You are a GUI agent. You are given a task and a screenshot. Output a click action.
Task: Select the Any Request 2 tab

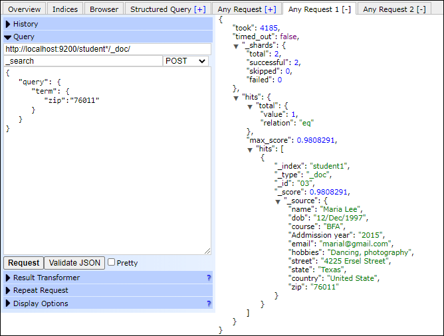point(394,9)
